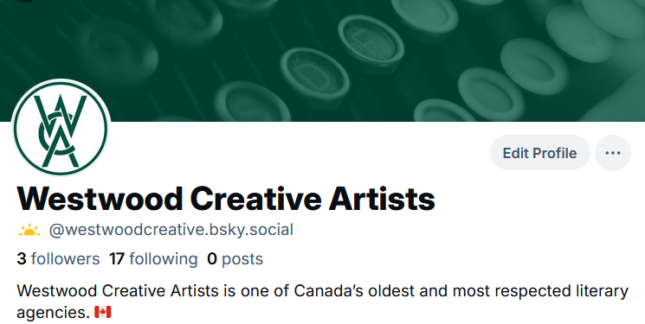
Task: Click the 0 posts count
Action: pos(235,259)
